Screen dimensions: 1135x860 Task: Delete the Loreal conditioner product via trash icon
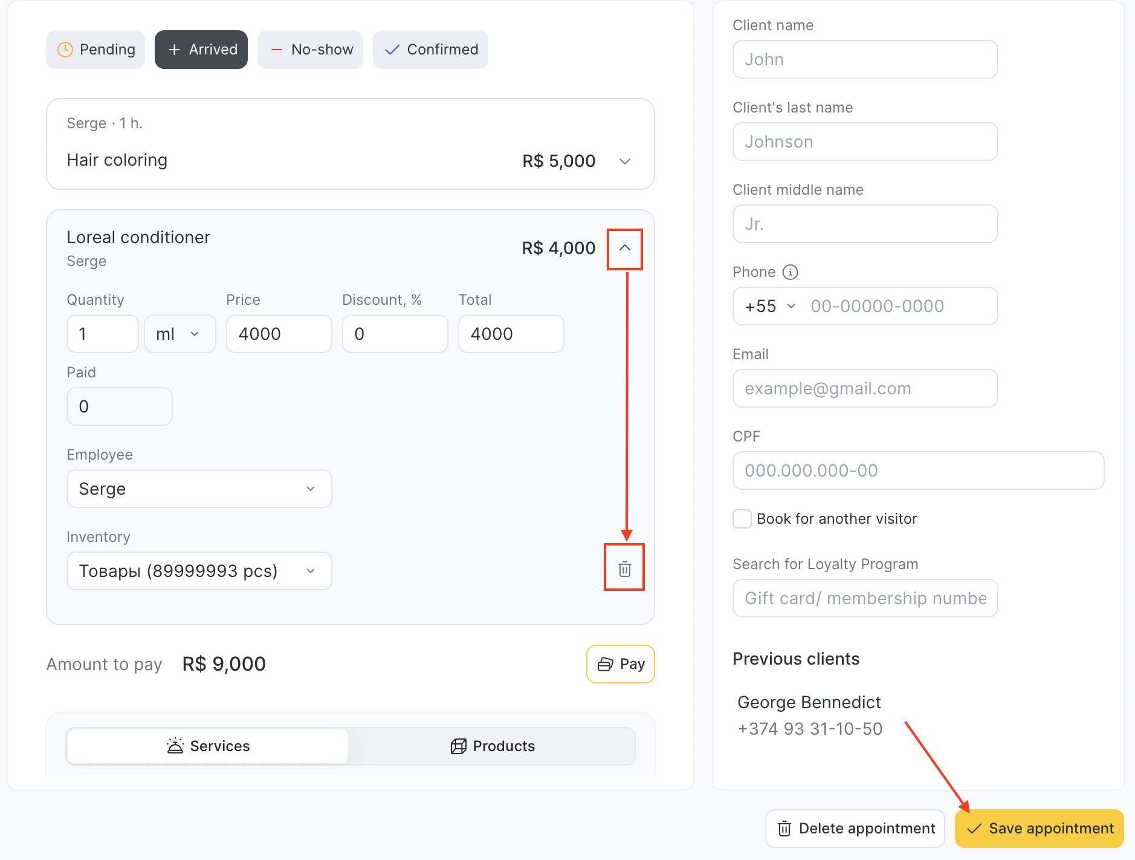(x=624, y=568)
